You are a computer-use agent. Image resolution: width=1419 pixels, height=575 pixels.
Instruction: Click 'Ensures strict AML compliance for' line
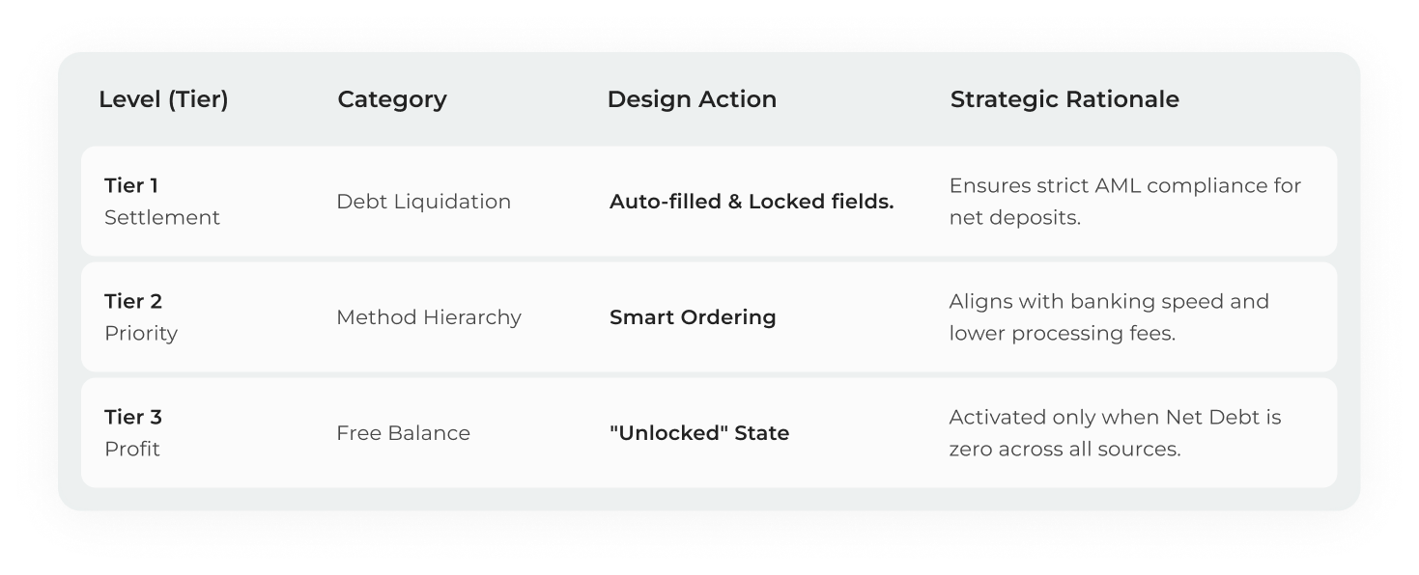[1124, 185]
